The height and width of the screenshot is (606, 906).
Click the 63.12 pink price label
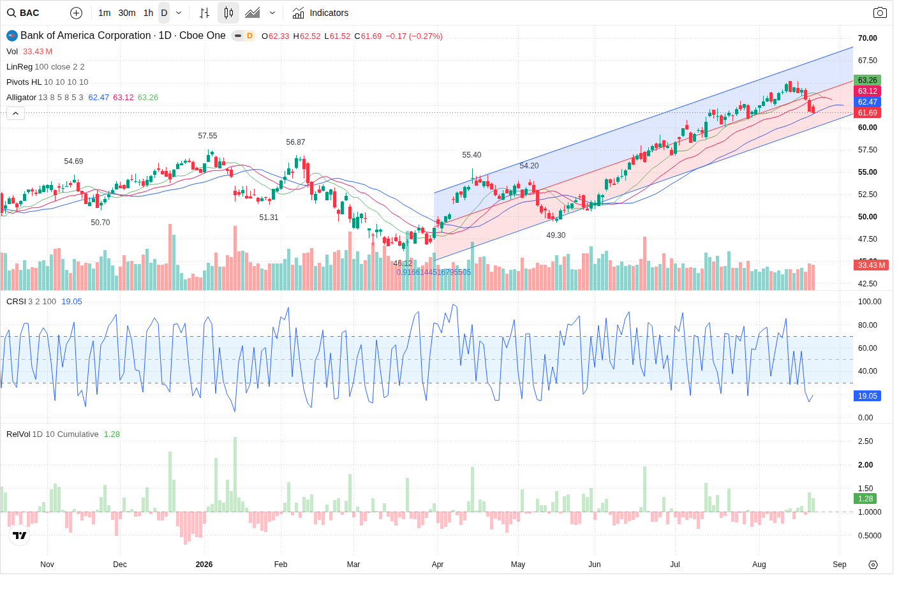(868, 91)
